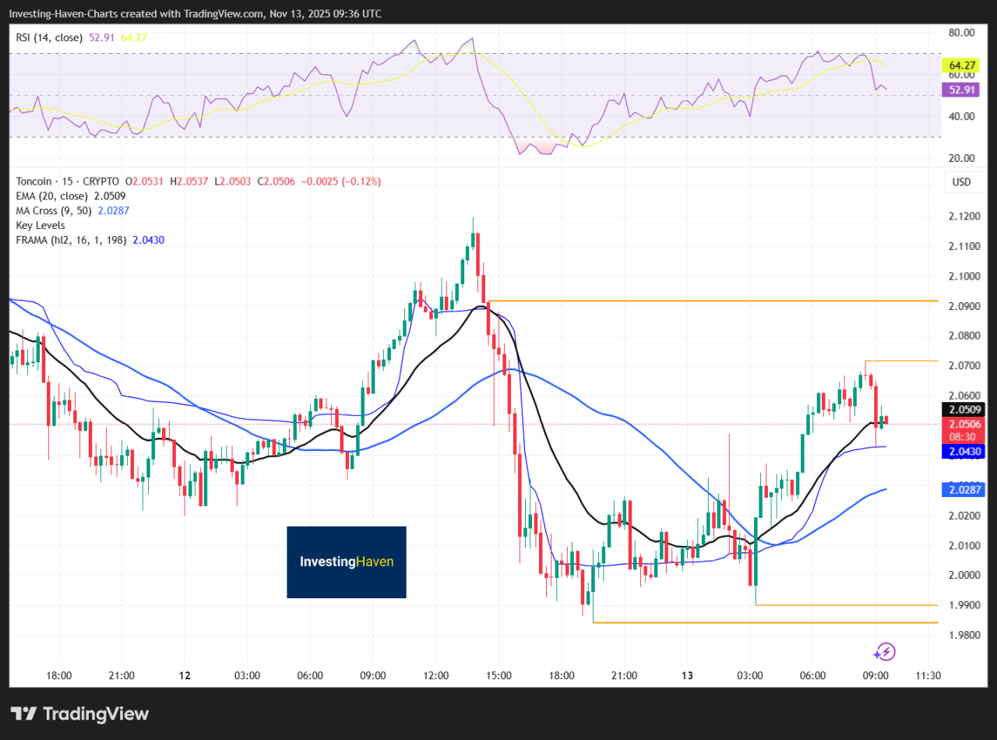The width and height of the screenshot is (997, 740).
Task: Open the USD currency selector
Action: pyautogui.click(x=960, y=182)
